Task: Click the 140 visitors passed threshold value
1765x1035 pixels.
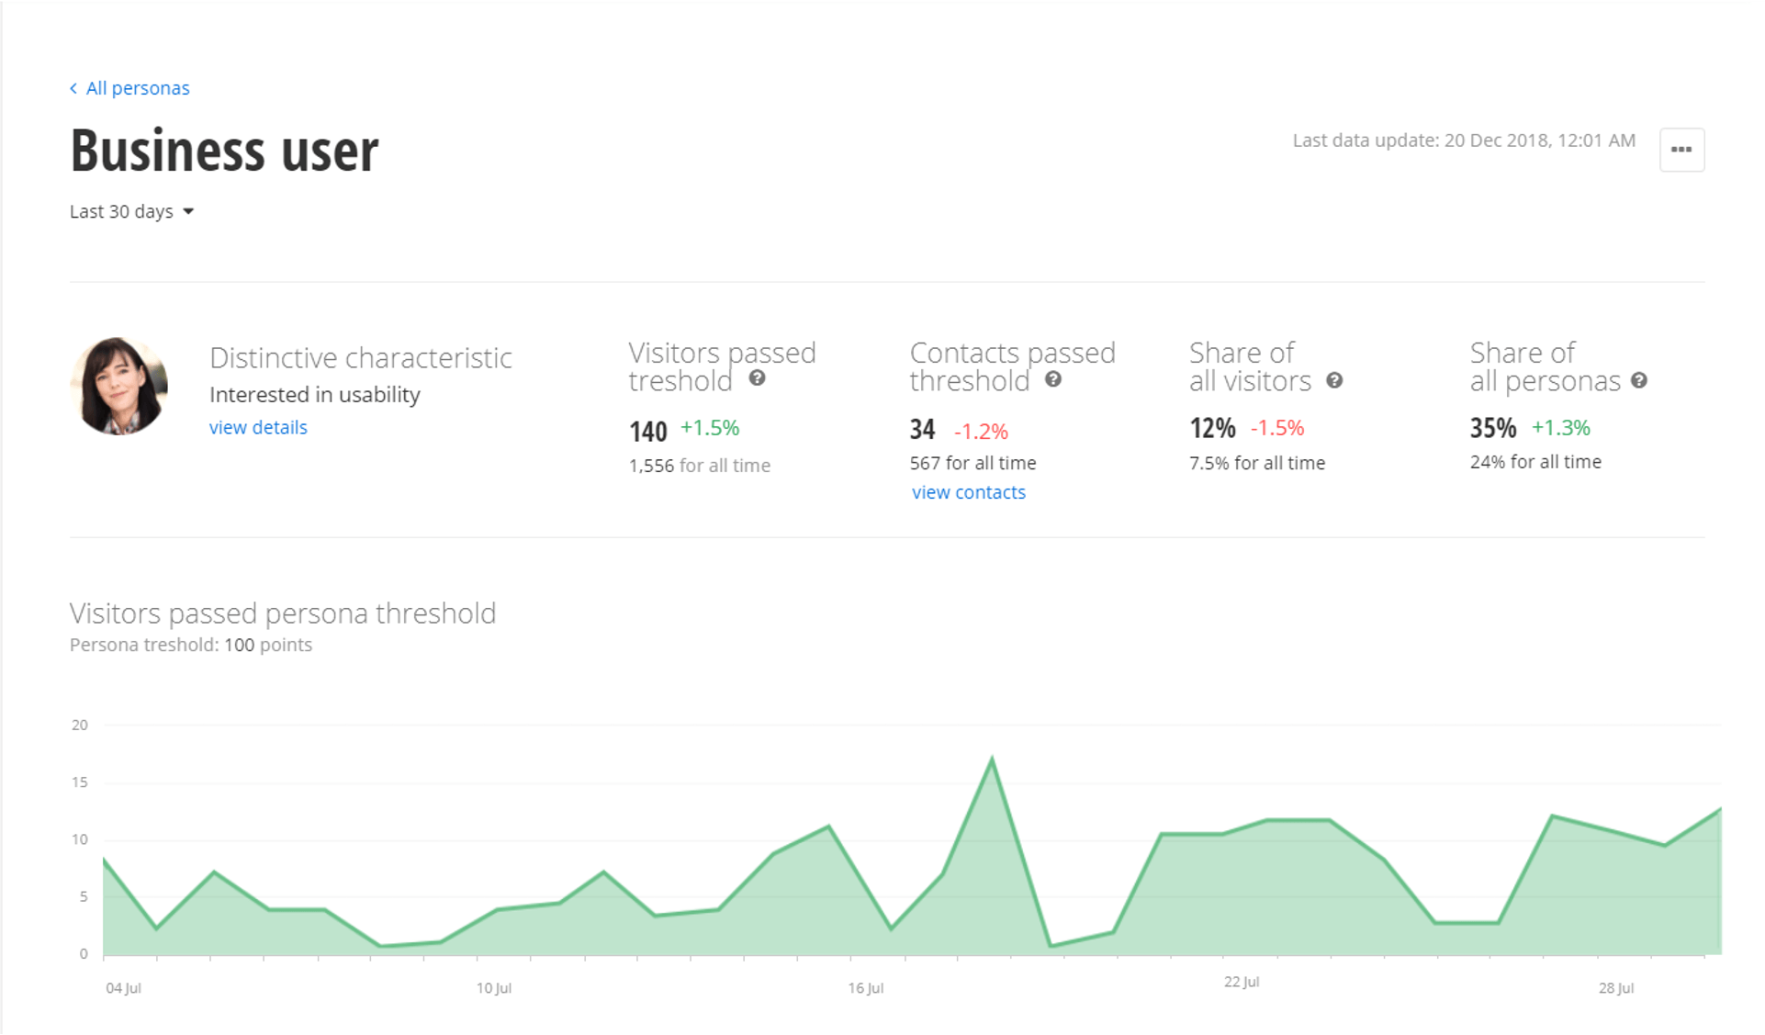Action: pyautogui.click(x=647, y=431)
